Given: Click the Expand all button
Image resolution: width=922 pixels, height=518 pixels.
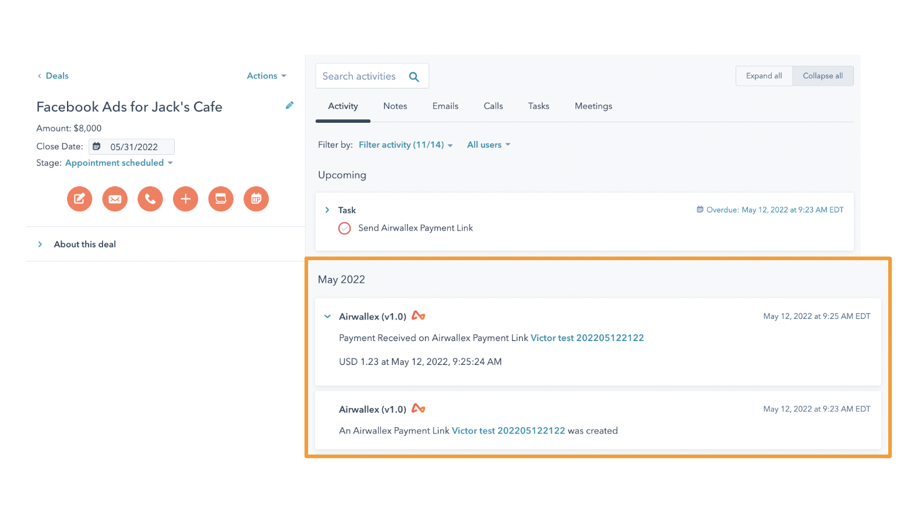Looking at the screenshot, I should [764, 76].
